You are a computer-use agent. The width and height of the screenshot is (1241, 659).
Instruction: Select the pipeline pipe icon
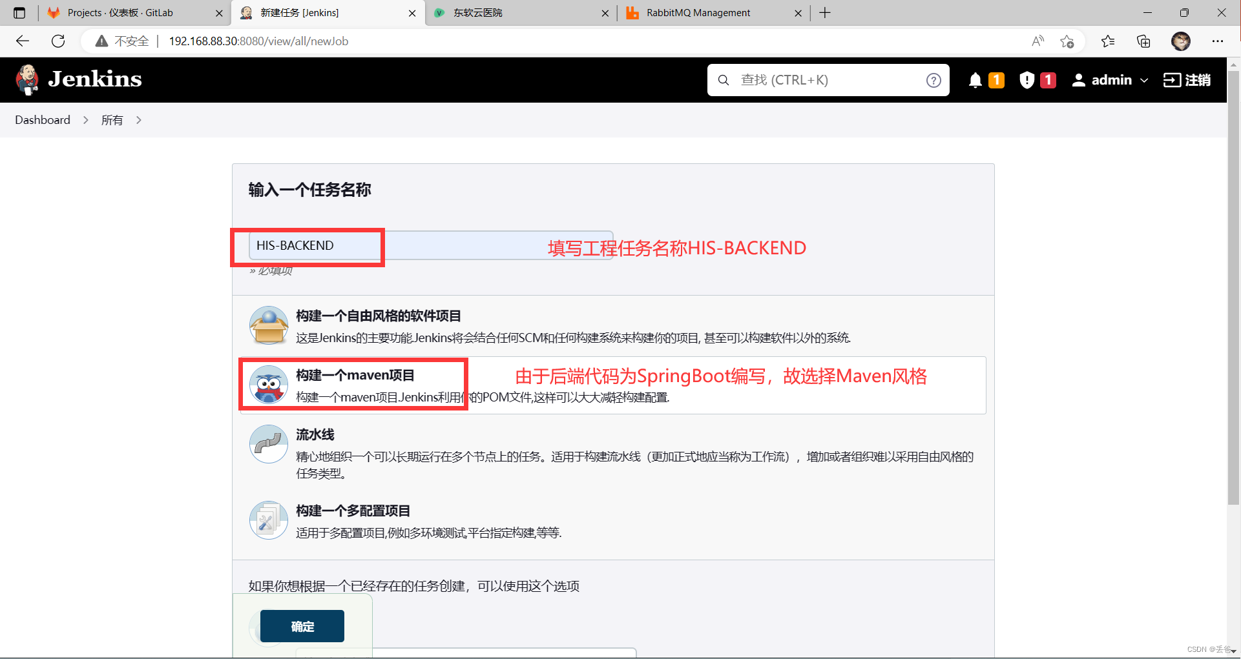click(269, 444)
